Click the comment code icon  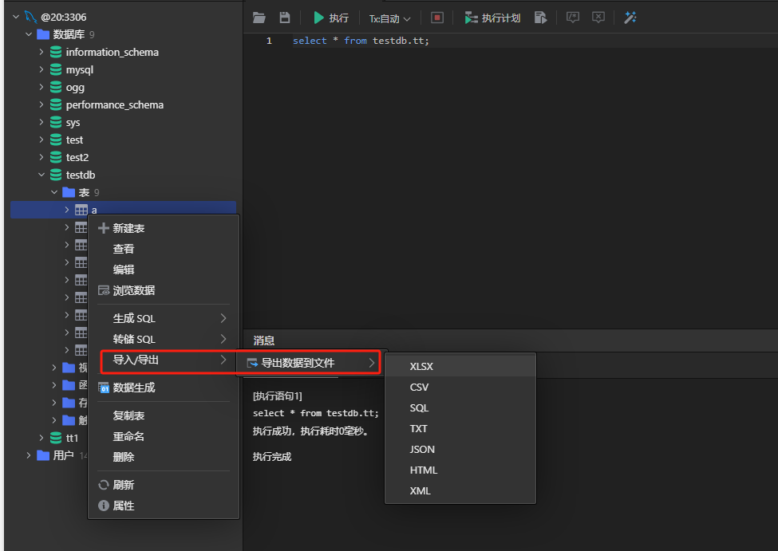click(x=573, y=18)
